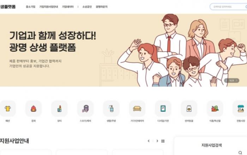Open the traditional market stall category icon

[241, 108]
